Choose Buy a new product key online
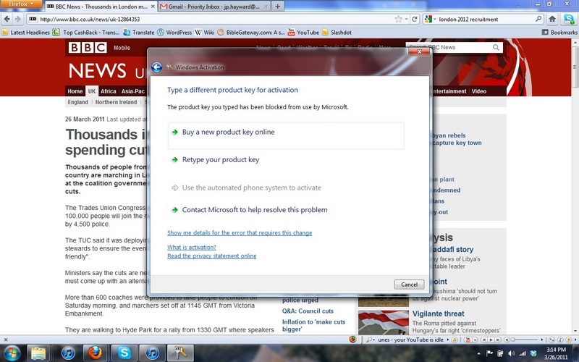579x362 pixels. (228, 132)
